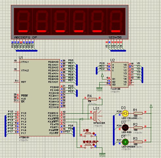Image resolution: width=161 pixels, height=158 pixels.
Task: Click the red actuator dot on upper button
Action: coord(94,133)
